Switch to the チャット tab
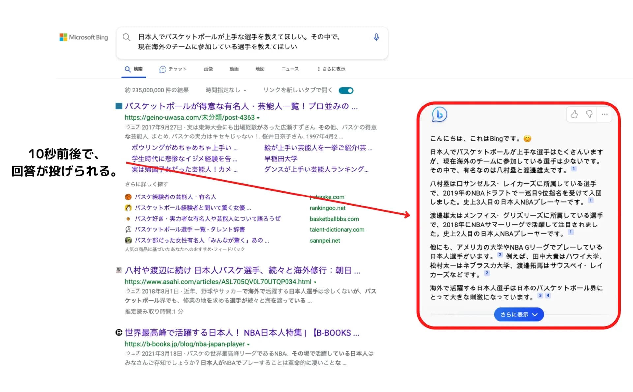 pyautogui.click(x=173, y=69)
